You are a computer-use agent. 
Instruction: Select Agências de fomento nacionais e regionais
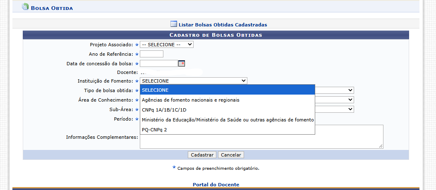(x=228, y=100)
